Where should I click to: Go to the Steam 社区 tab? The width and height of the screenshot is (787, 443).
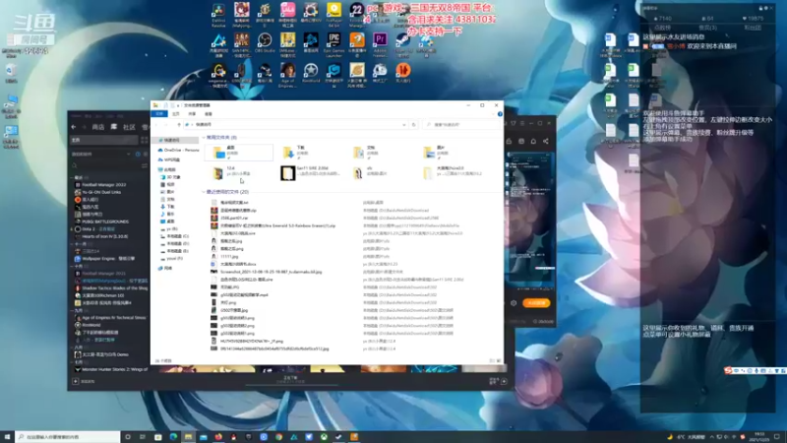pos(130,127)
